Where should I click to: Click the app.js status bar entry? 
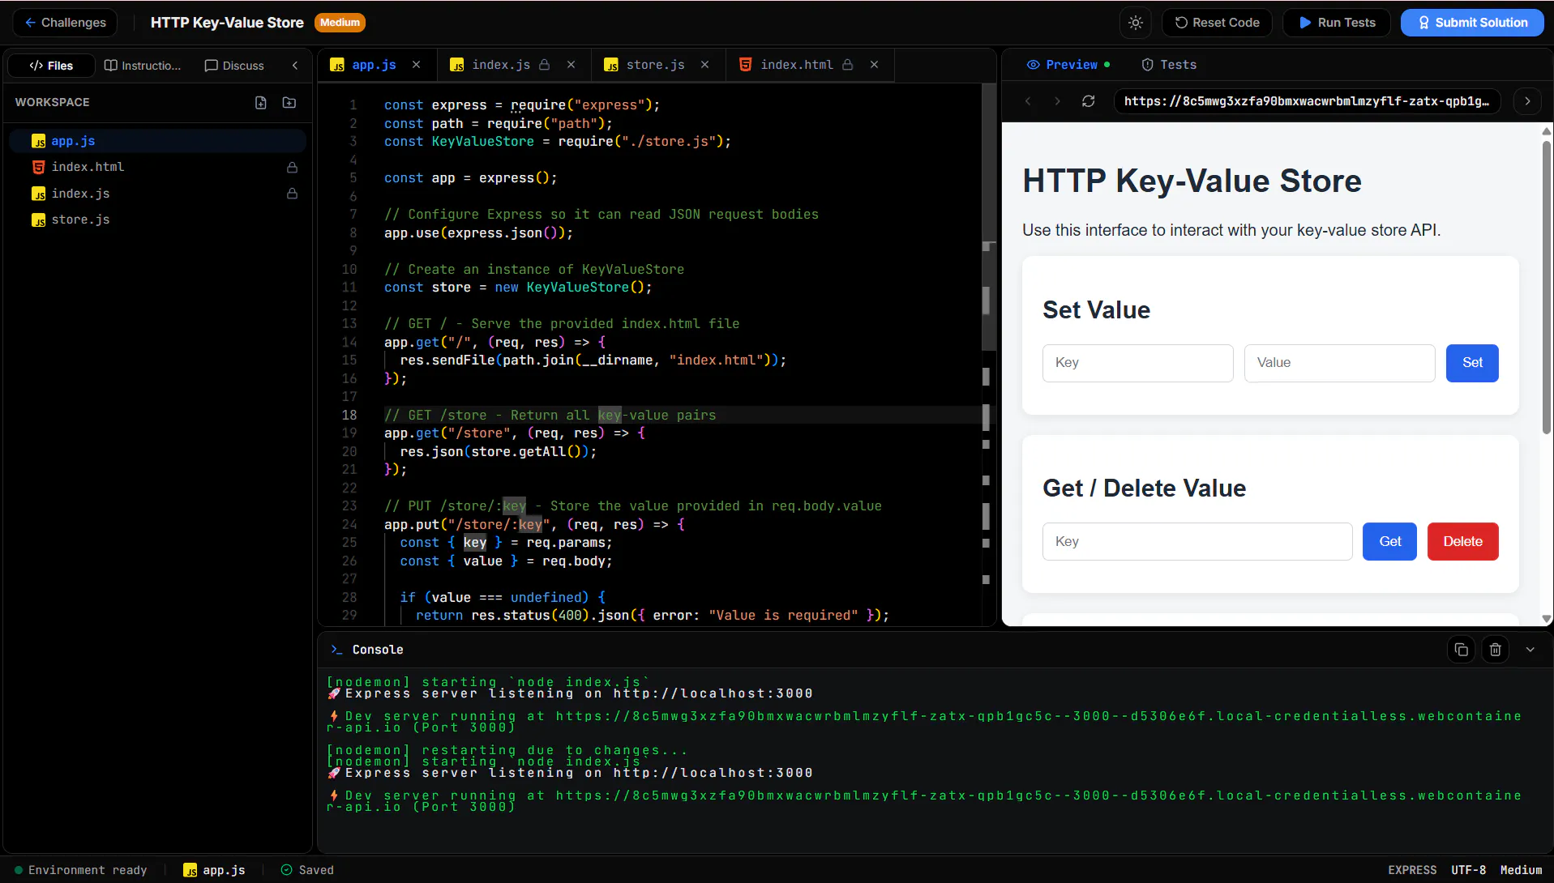[x=214, y=870]
